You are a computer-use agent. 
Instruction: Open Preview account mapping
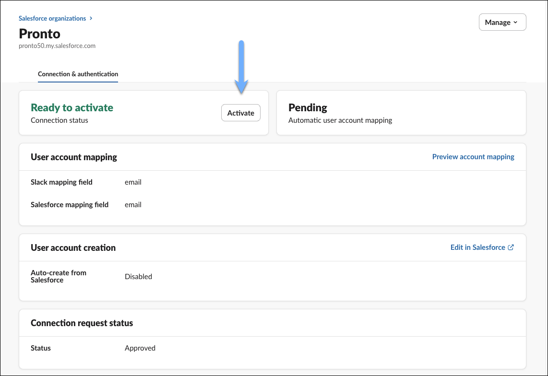[x=473, y=156]
